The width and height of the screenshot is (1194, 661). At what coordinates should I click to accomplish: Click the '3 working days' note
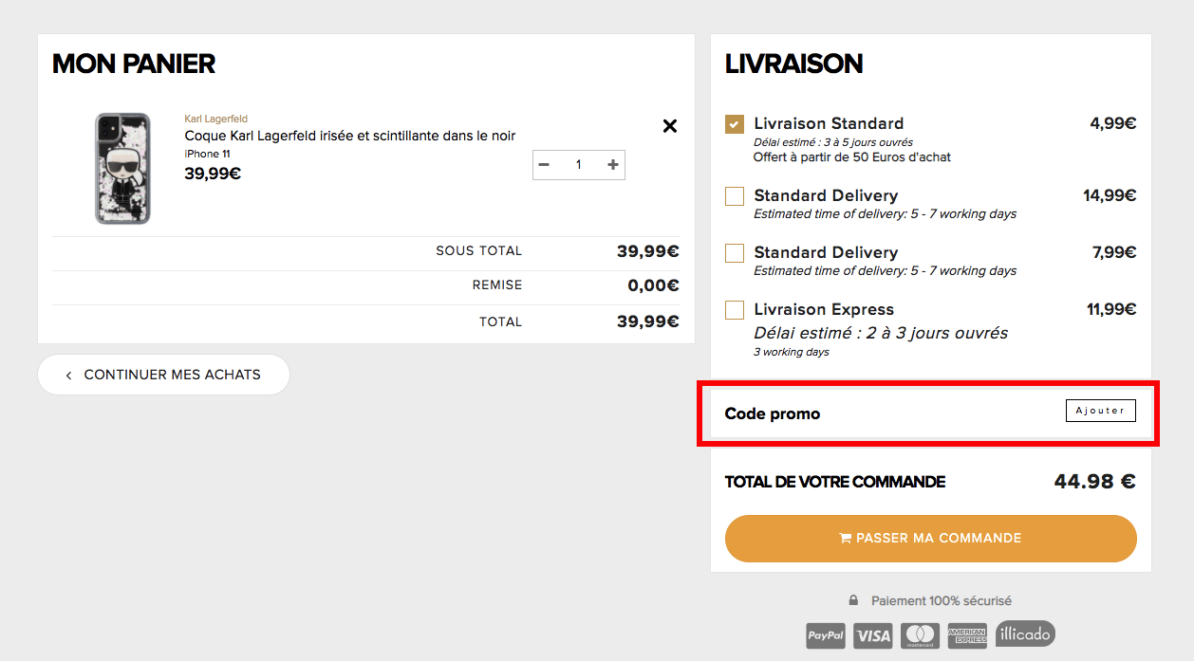point(792,352)
